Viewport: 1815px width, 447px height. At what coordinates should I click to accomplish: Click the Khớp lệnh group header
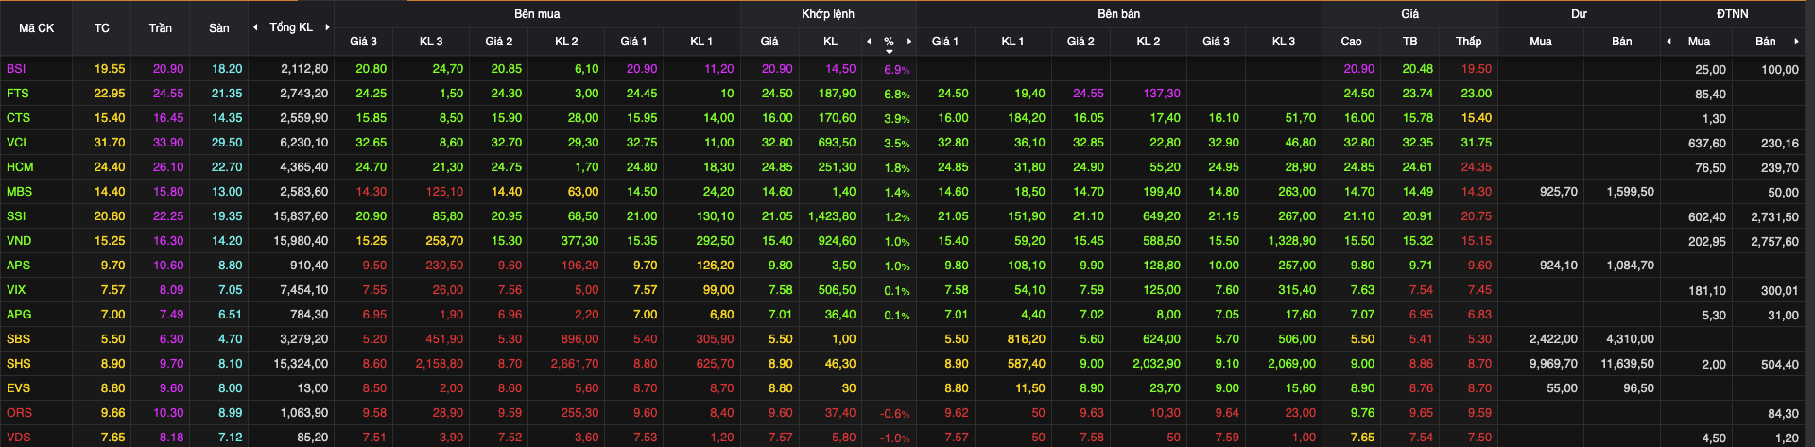pos(828,14)
